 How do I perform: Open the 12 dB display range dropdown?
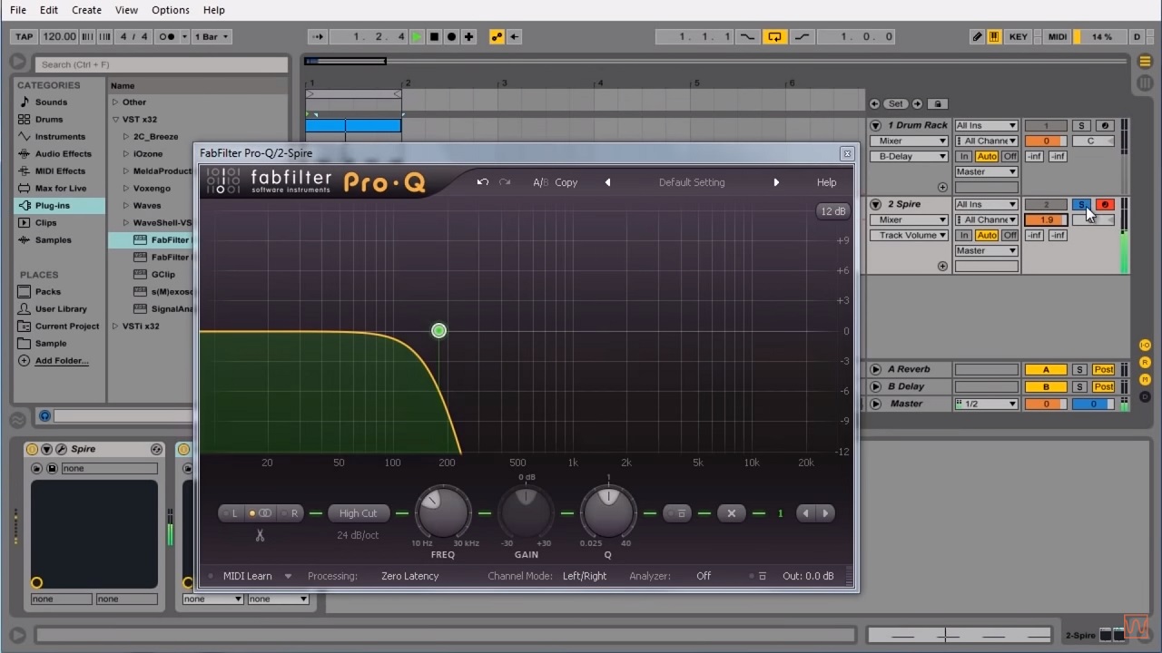tap(832, 211)
